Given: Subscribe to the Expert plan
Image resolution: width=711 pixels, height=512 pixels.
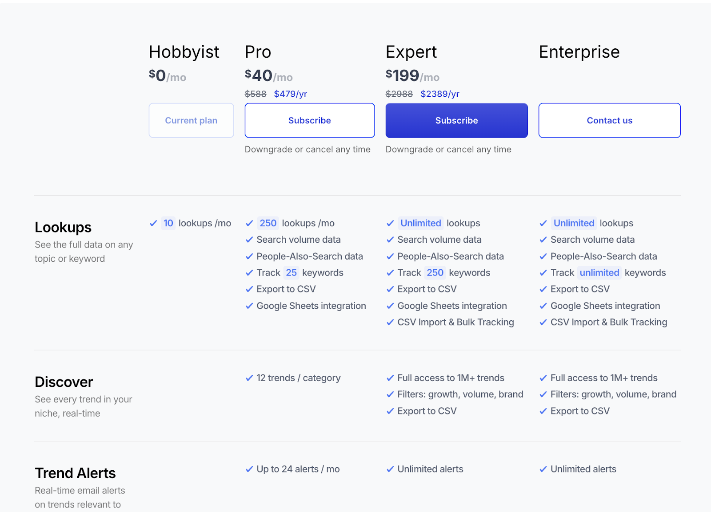Looking at the screenshot, I should (x=456, y=120).
